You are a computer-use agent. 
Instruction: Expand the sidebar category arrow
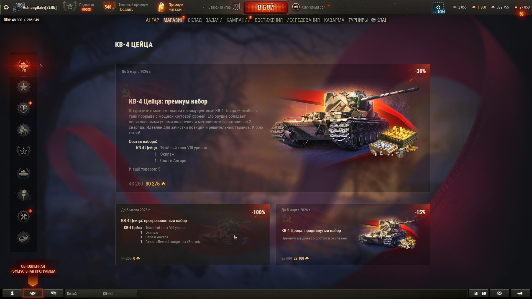click(x=41, y=66)
